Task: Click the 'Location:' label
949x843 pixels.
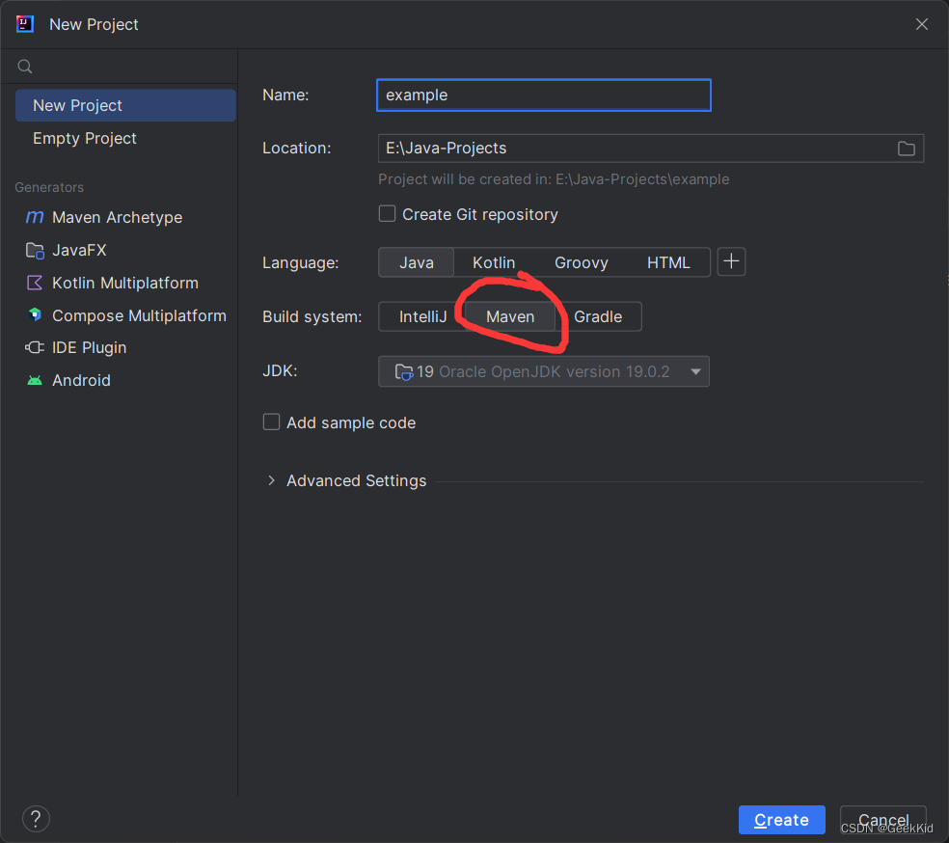Action: (x=297, y=149)
